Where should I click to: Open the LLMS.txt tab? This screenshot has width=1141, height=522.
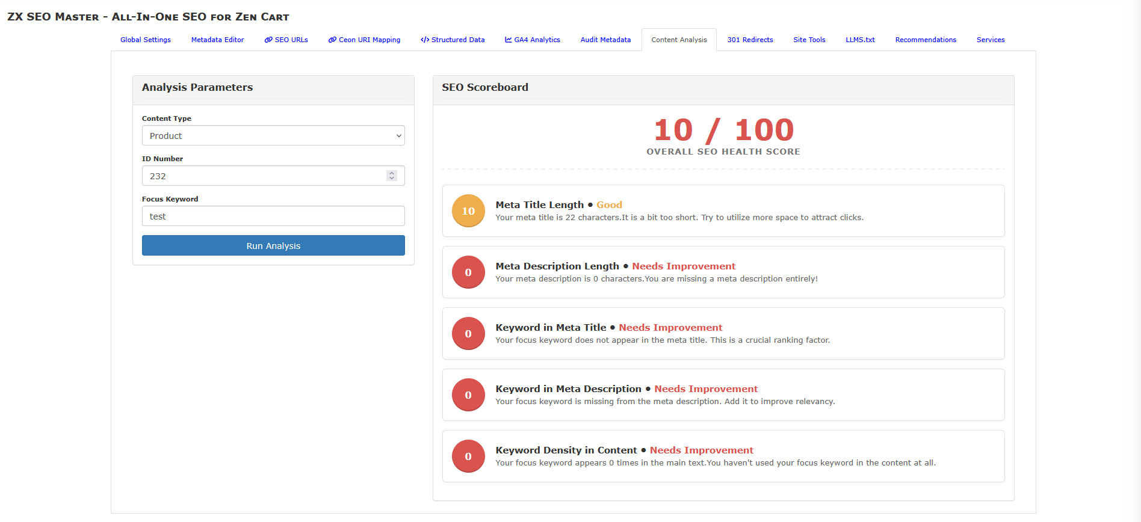860,40
